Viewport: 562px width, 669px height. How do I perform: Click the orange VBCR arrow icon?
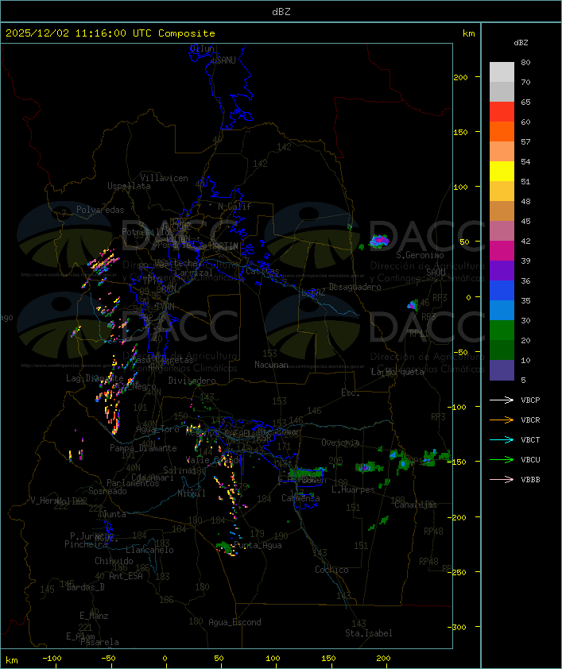[x=502, y=420]
